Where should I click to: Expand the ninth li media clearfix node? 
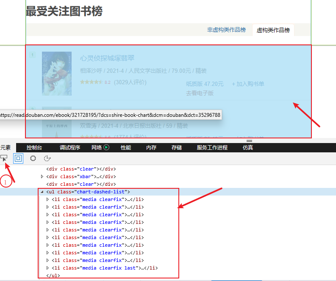pos(47,260)
